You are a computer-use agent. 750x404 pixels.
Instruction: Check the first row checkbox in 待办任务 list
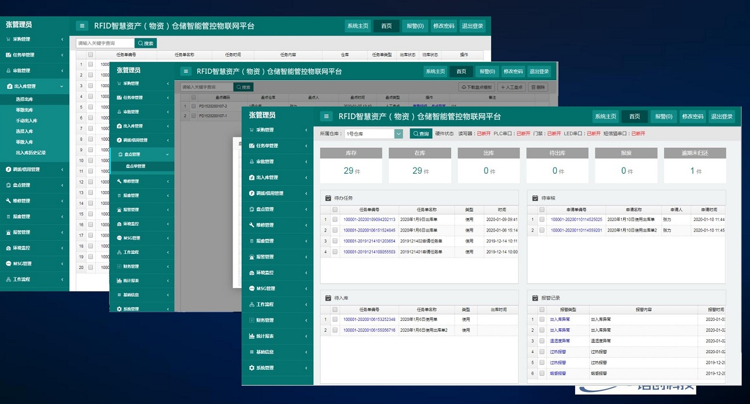335,219
